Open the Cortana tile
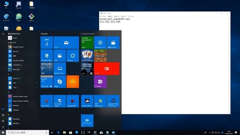 click(73, 56)
